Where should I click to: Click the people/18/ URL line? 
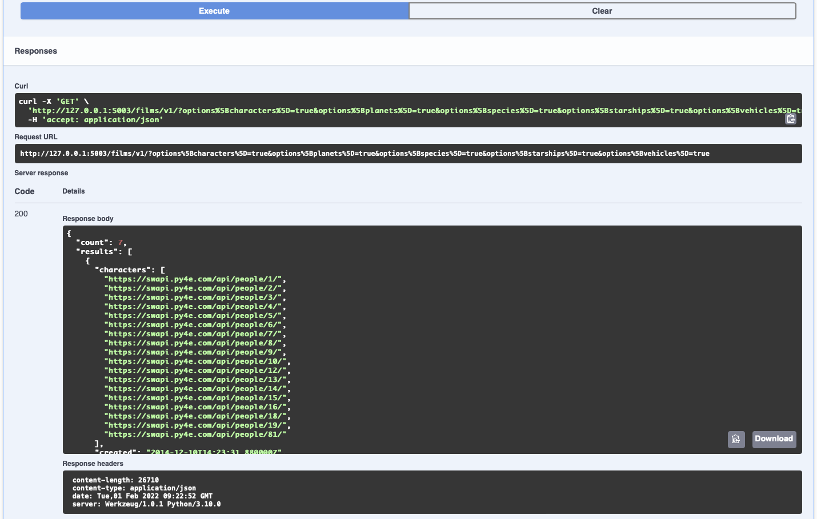(x=197, y=416)
